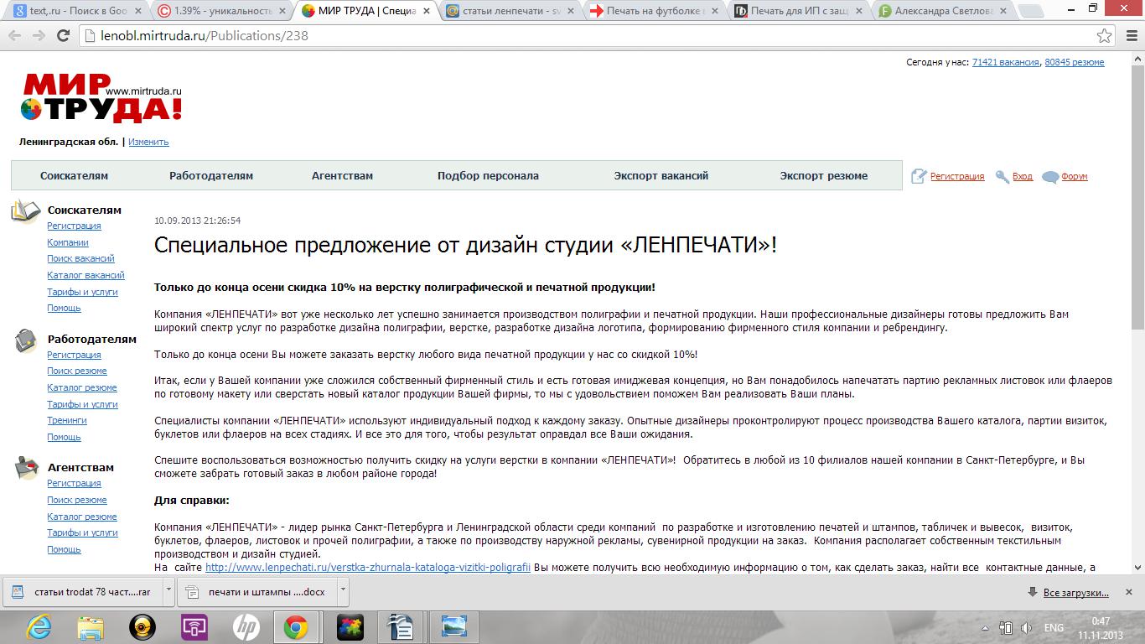This screenshot has height=644, width=1145.
Task: Open Работодателям in the top navigation bar
Action: pos(211,176)
